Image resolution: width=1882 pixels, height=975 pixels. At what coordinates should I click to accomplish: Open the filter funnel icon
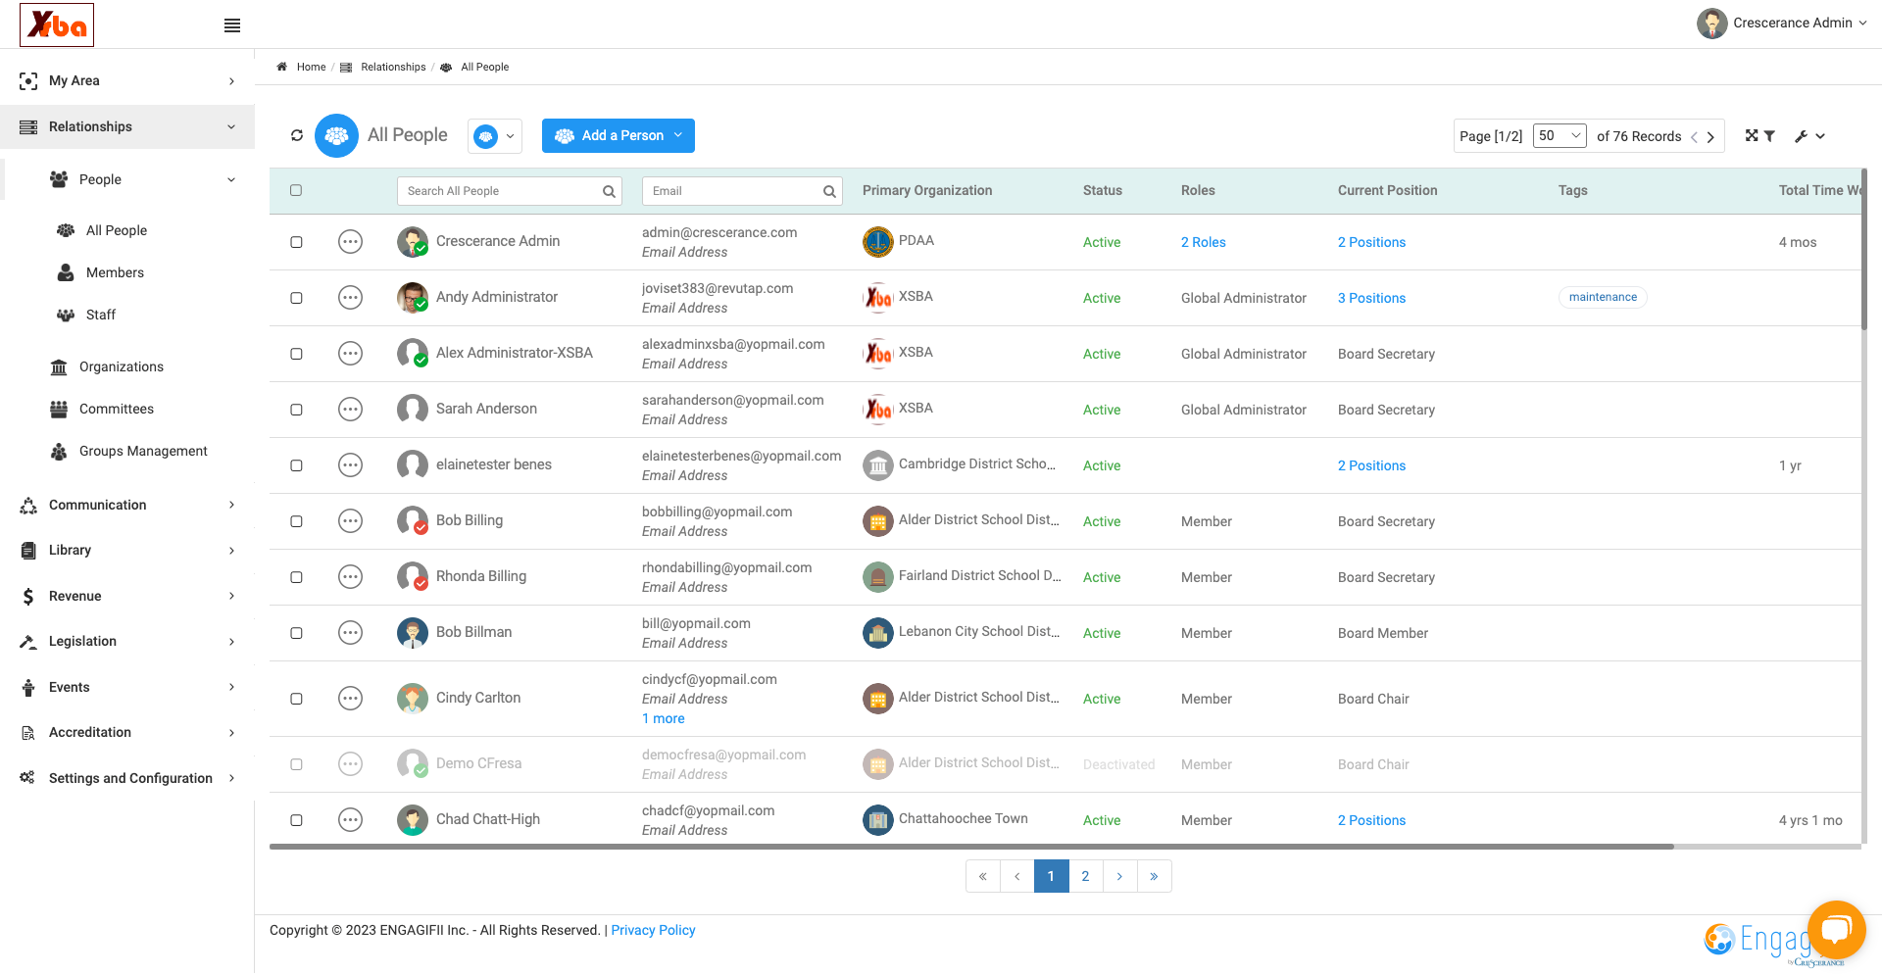click(x=1769, y=136)
